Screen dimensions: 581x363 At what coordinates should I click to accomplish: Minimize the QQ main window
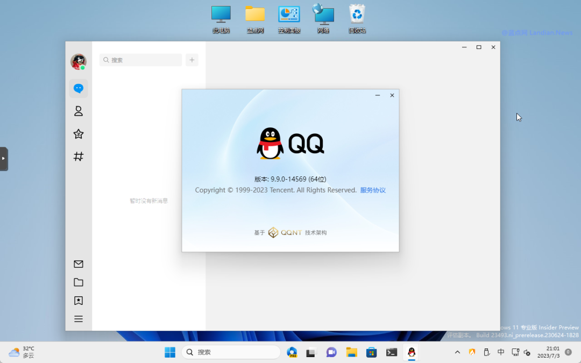coord(464,47)
